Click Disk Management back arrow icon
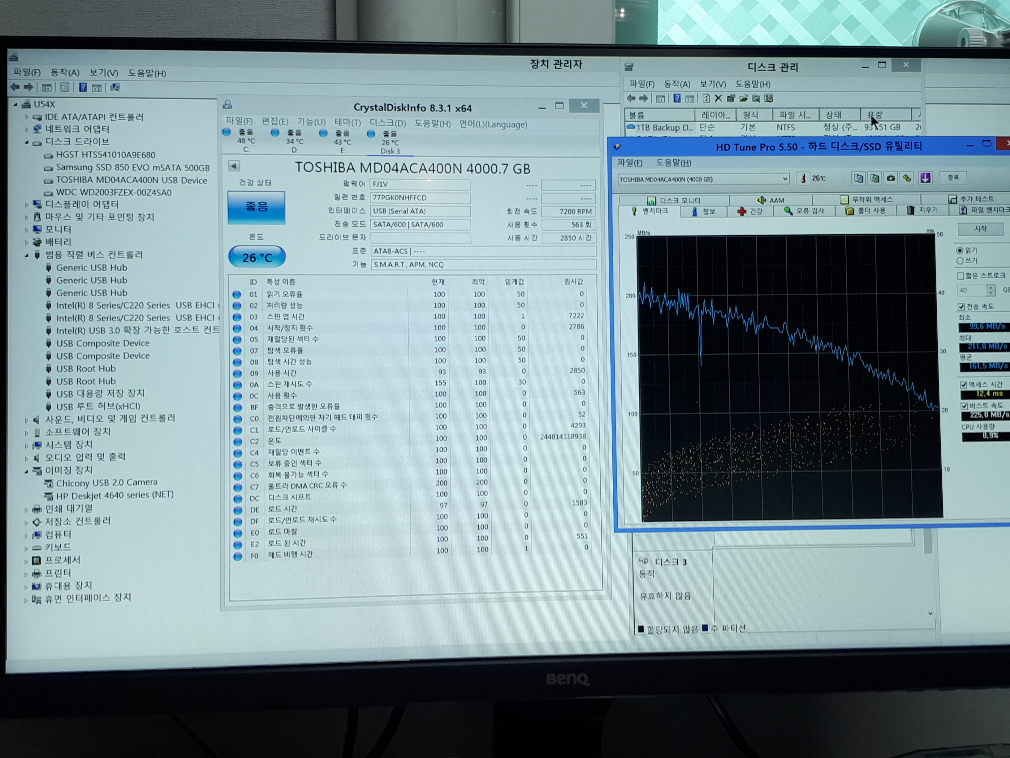 tap(631, 98)
